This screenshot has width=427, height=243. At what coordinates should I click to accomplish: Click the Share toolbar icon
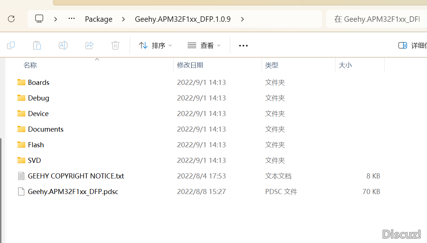click(89, 45)
